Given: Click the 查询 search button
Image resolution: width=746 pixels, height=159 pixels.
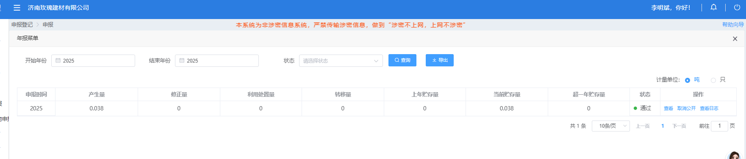Looking at the screenshot, I should (x=402, y=60).
